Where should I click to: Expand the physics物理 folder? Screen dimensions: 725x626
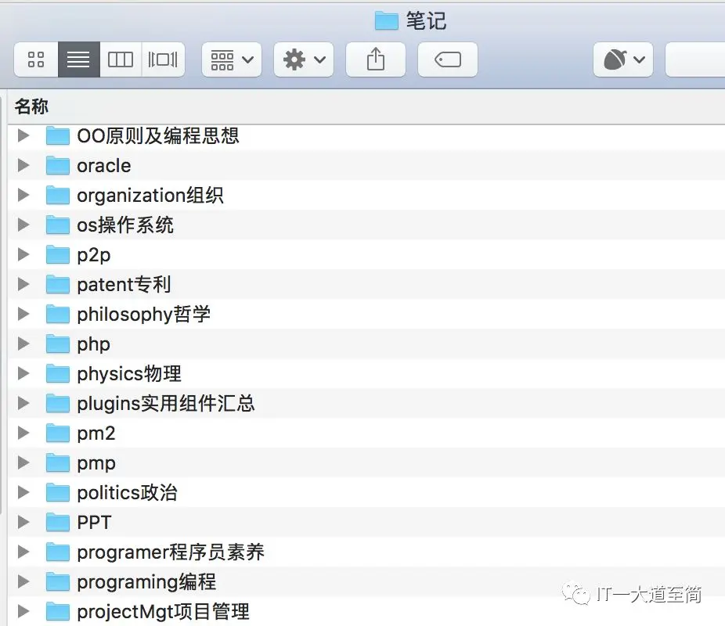tap(23, 373)
